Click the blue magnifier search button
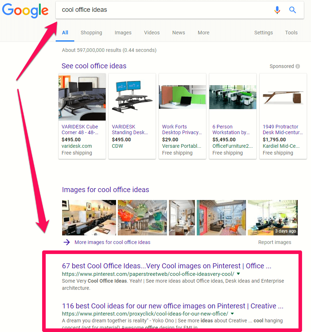This screenshot has width=311, height=332. (x=292, y=10)
